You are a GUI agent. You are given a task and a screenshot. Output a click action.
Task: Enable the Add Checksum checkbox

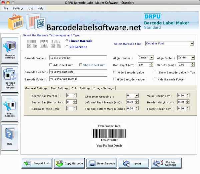51,65
